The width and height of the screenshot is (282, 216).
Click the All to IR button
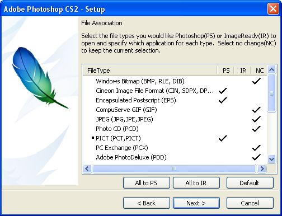click(x=196, y=183)
